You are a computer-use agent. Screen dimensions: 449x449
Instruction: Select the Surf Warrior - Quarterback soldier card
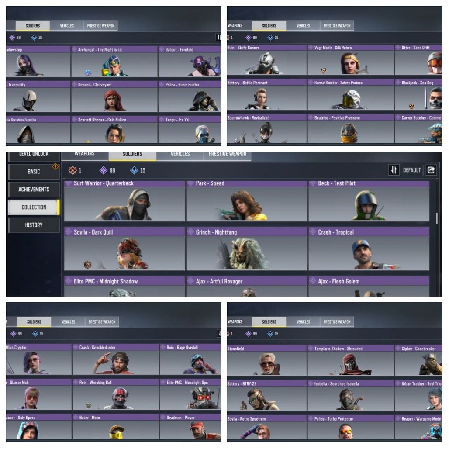(x=124, y=201)
